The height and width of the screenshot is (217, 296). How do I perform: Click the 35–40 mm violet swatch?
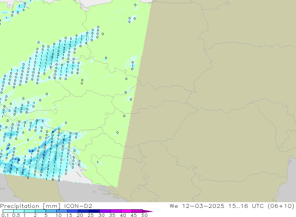click(x=116, y=211)
